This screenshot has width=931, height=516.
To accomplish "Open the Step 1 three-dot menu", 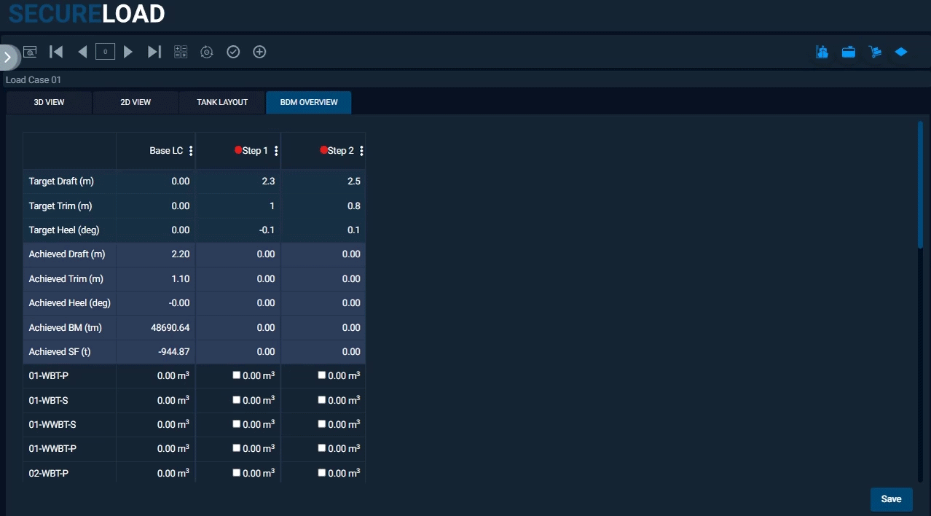I will pos(276,151).
